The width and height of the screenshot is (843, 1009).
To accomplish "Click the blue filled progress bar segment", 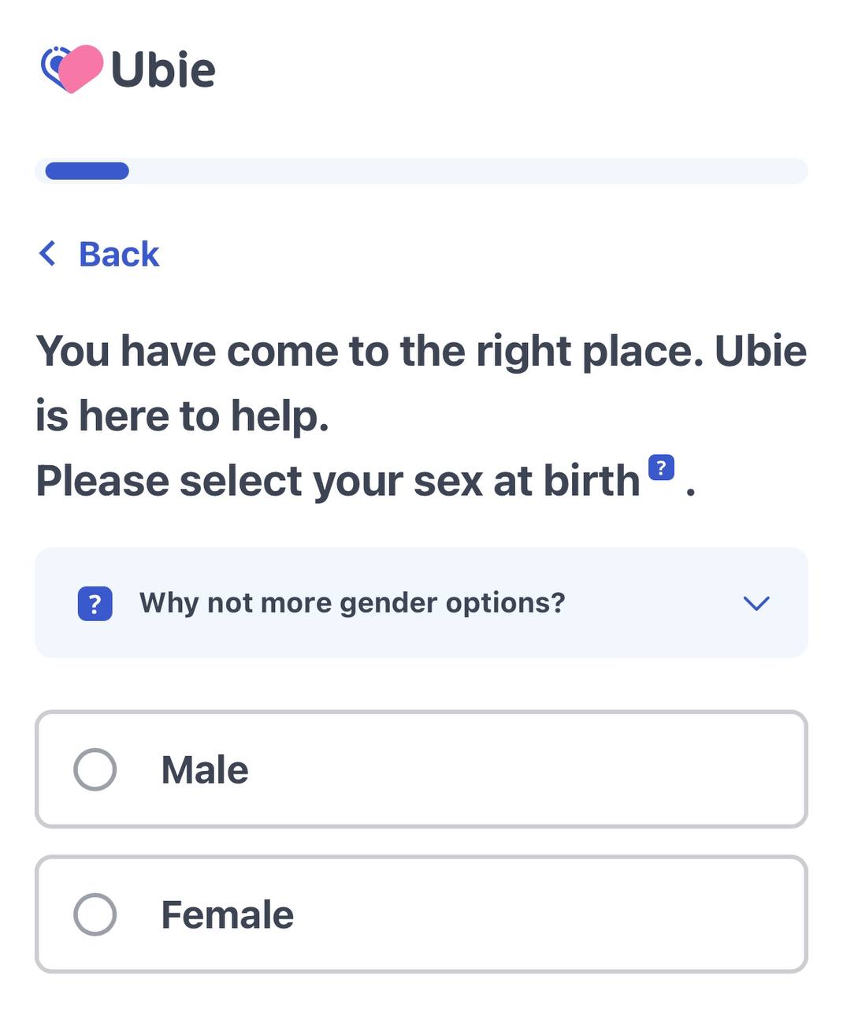I will point(87,171).
